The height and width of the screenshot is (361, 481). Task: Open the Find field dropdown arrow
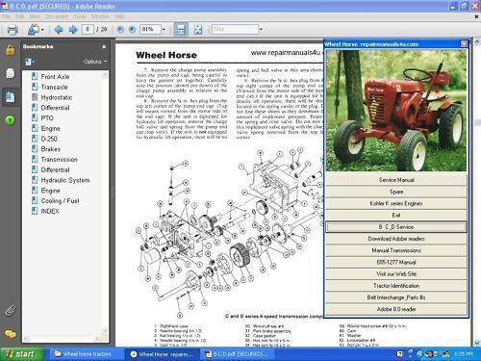pos(261,30)
